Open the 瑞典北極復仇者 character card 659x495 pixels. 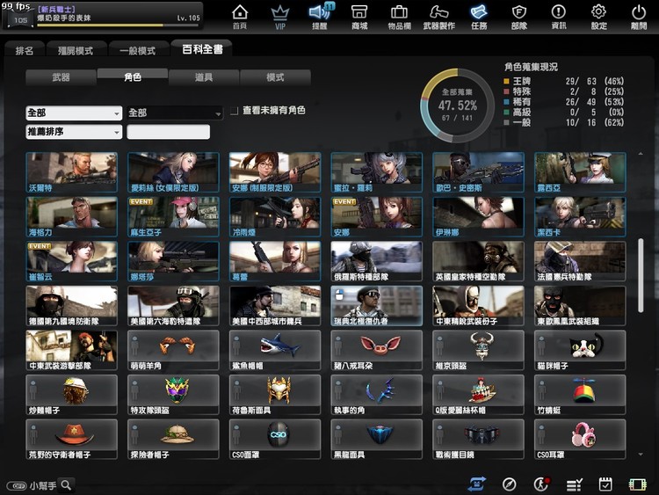(377, 306)
